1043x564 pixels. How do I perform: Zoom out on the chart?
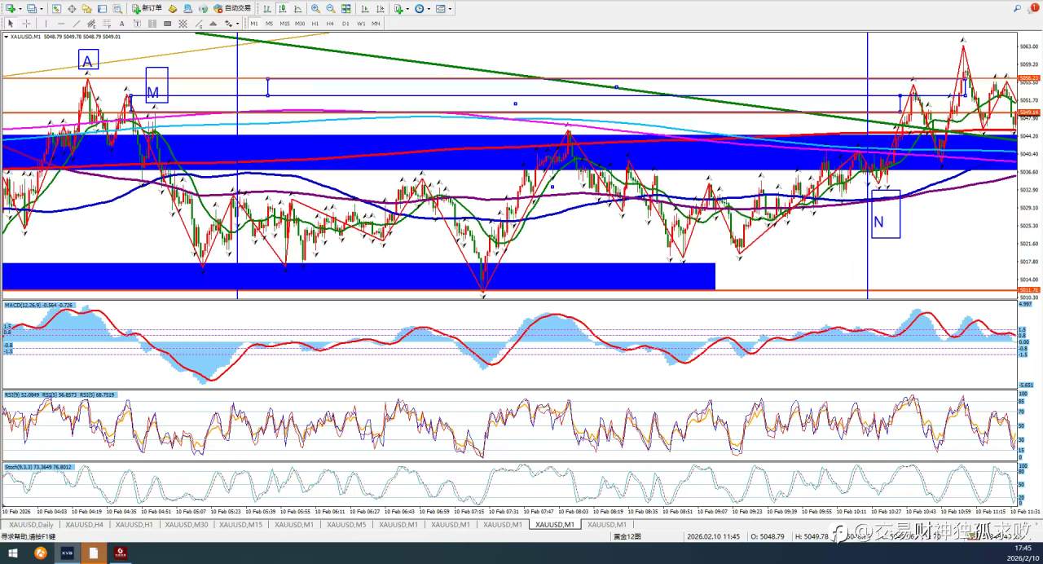pyautogui.click(x=331, y=9)
